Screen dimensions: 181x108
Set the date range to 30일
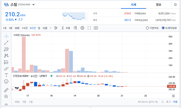tap(17, 102)
